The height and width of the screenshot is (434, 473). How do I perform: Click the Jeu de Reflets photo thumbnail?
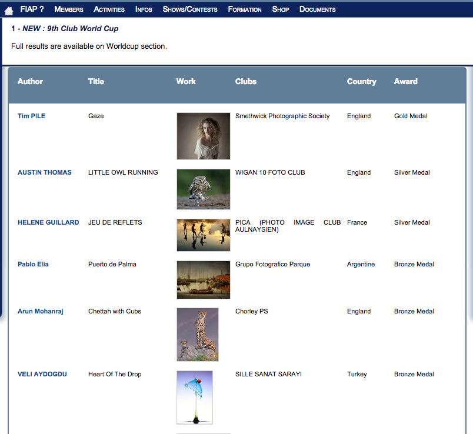[x=203, y=235]
